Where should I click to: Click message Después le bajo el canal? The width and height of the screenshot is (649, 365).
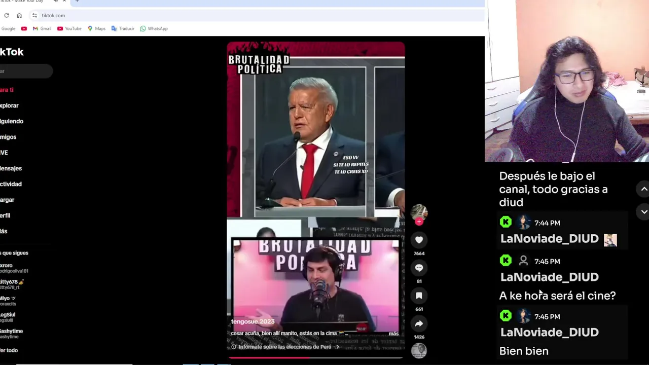pyautogui.click(x=553, y=189)
